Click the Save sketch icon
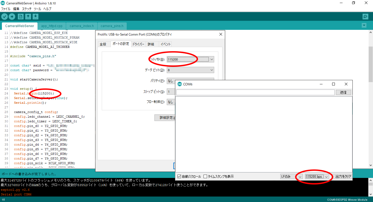The width and height of the screenshot is (373, 202). click(x=35, y=17)
